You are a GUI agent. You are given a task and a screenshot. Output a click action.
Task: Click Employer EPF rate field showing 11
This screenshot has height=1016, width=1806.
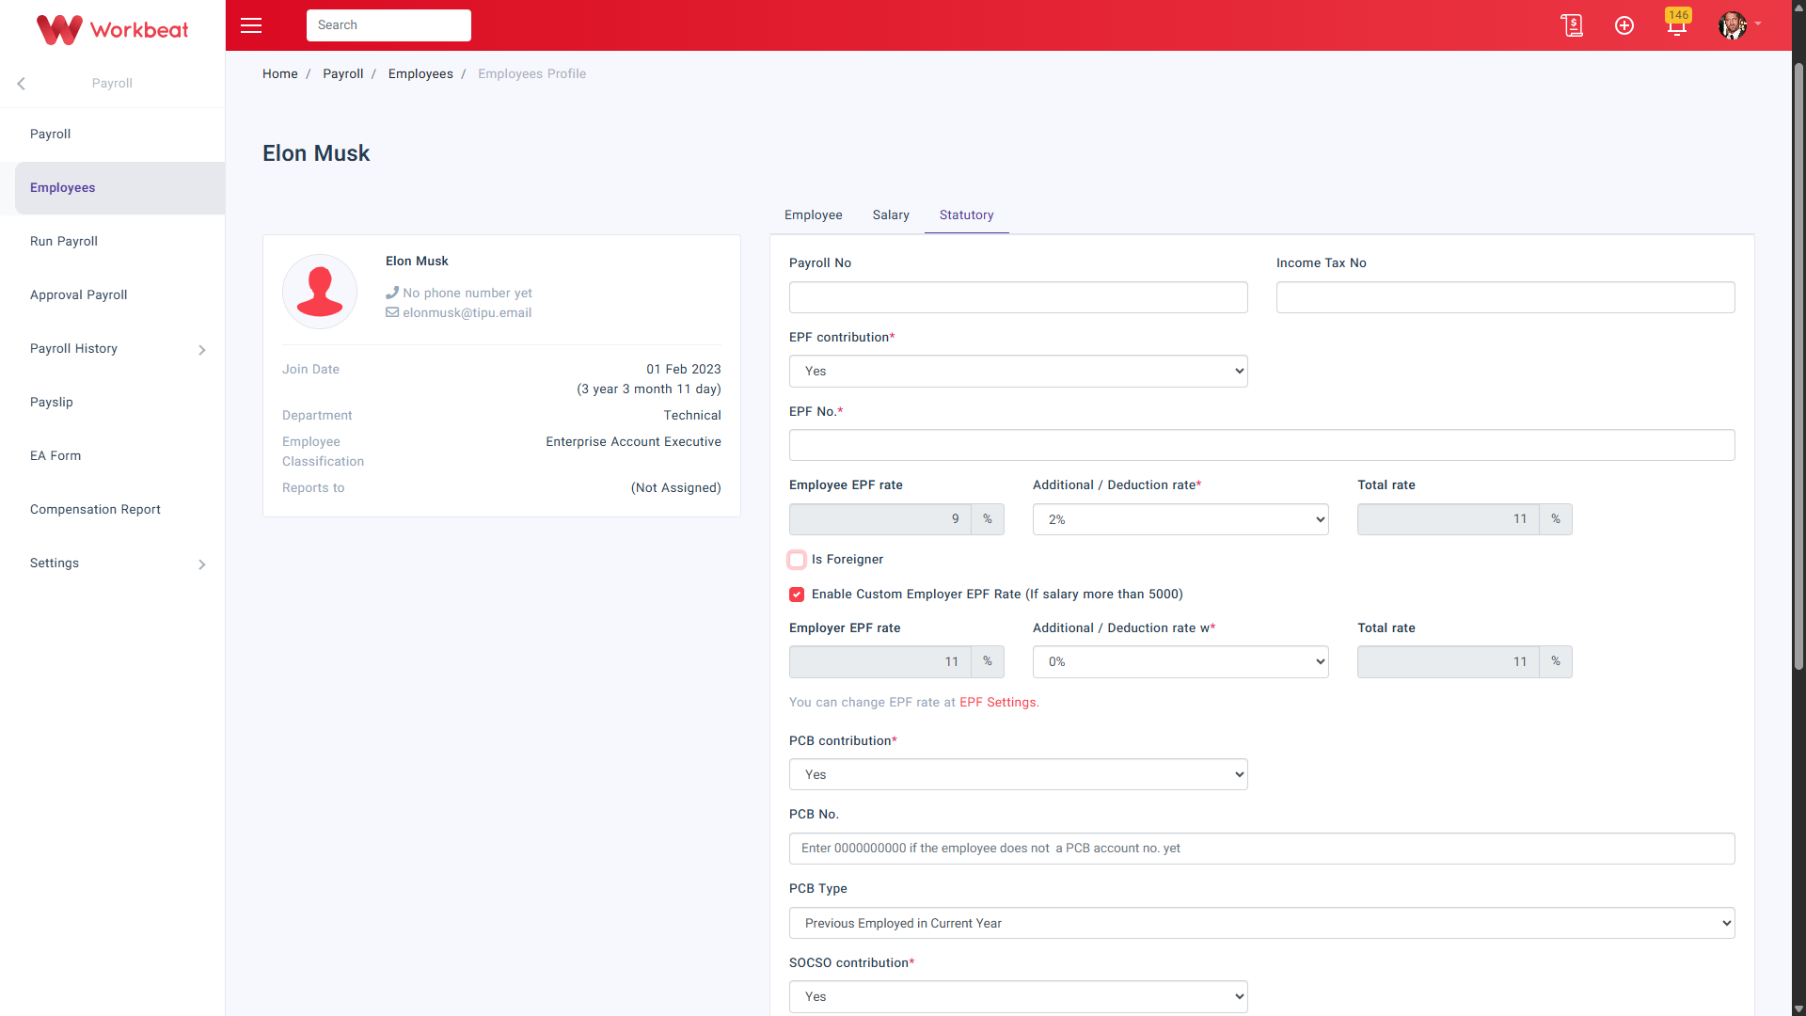(x=879, y=661)
